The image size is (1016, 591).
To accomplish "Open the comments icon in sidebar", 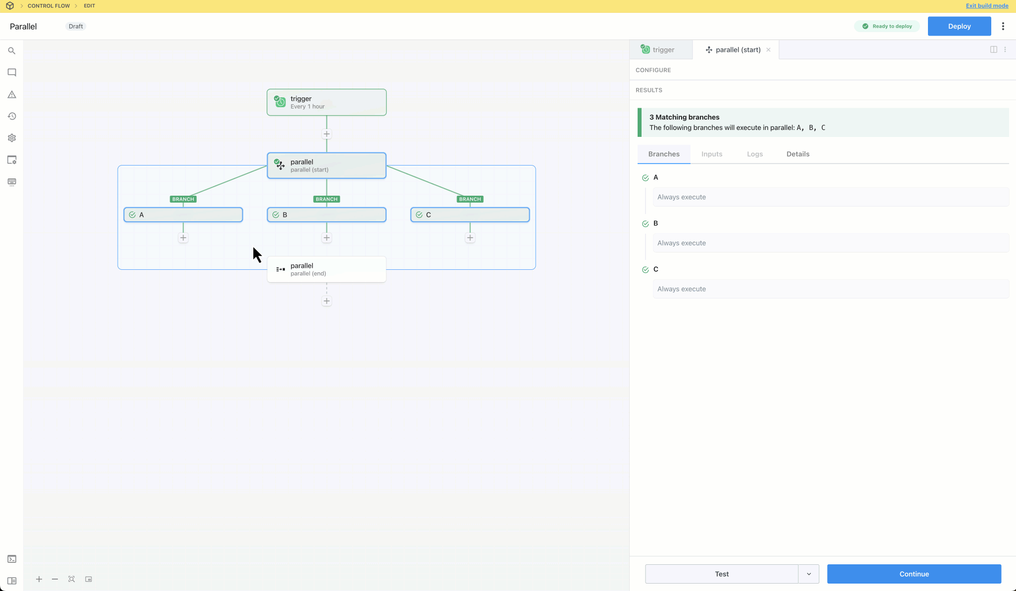I will point(12,73).
